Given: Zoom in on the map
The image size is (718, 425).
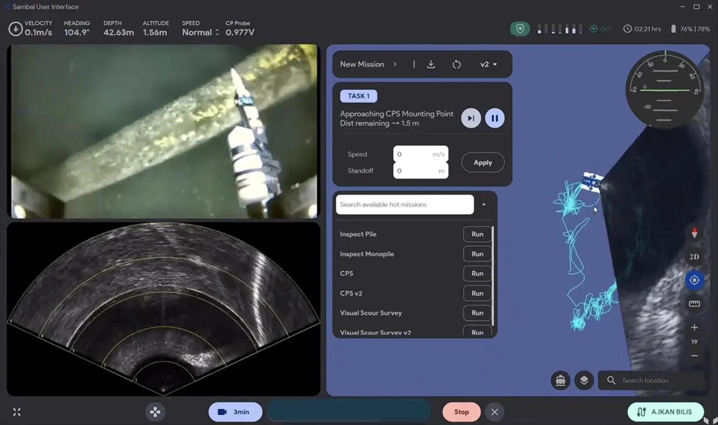Looking at the screenshot, I should pos(694,328).
